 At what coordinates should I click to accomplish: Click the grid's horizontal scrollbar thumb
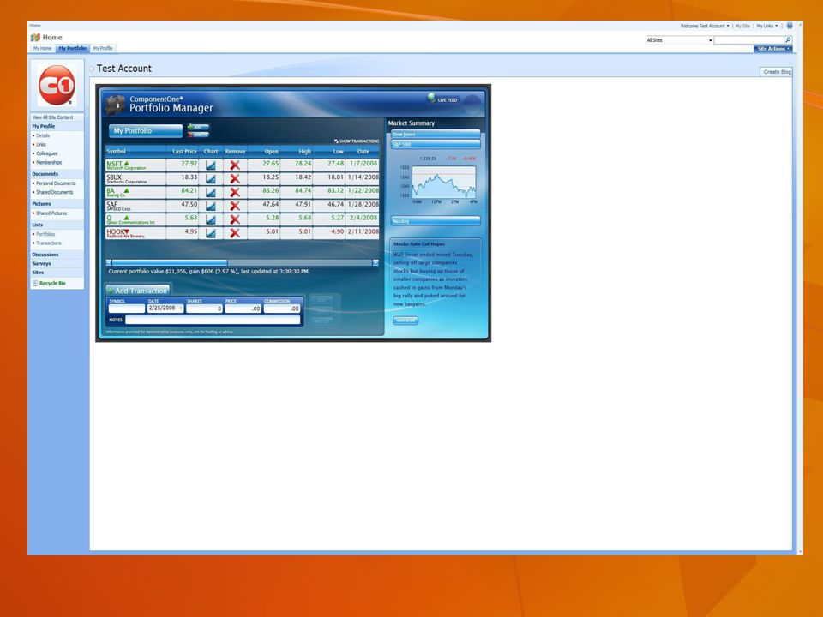170,262
